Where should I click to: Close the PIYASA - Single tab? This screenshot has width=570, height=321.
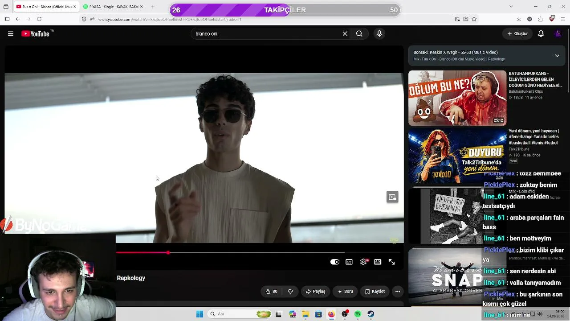coord(142,7)
